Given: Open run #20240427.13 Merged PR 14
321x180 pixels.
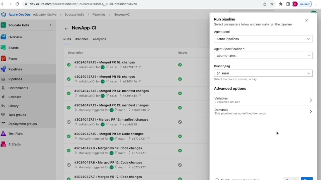Looking at the screenshot, I should 112,91.
